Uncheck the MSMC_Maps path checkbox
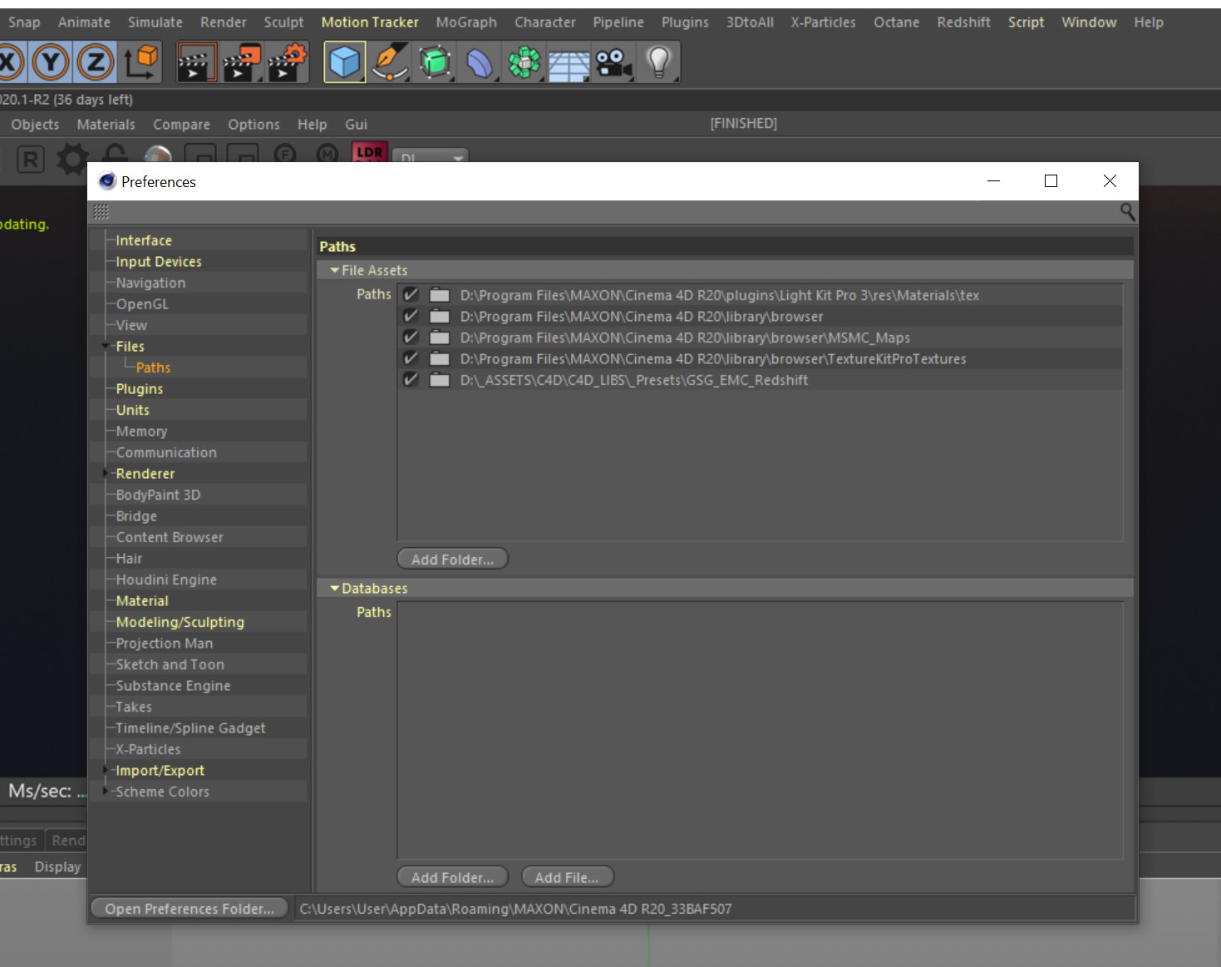Screen dimensions: 1221x967 pyautogui.click(x=411, y=337)
